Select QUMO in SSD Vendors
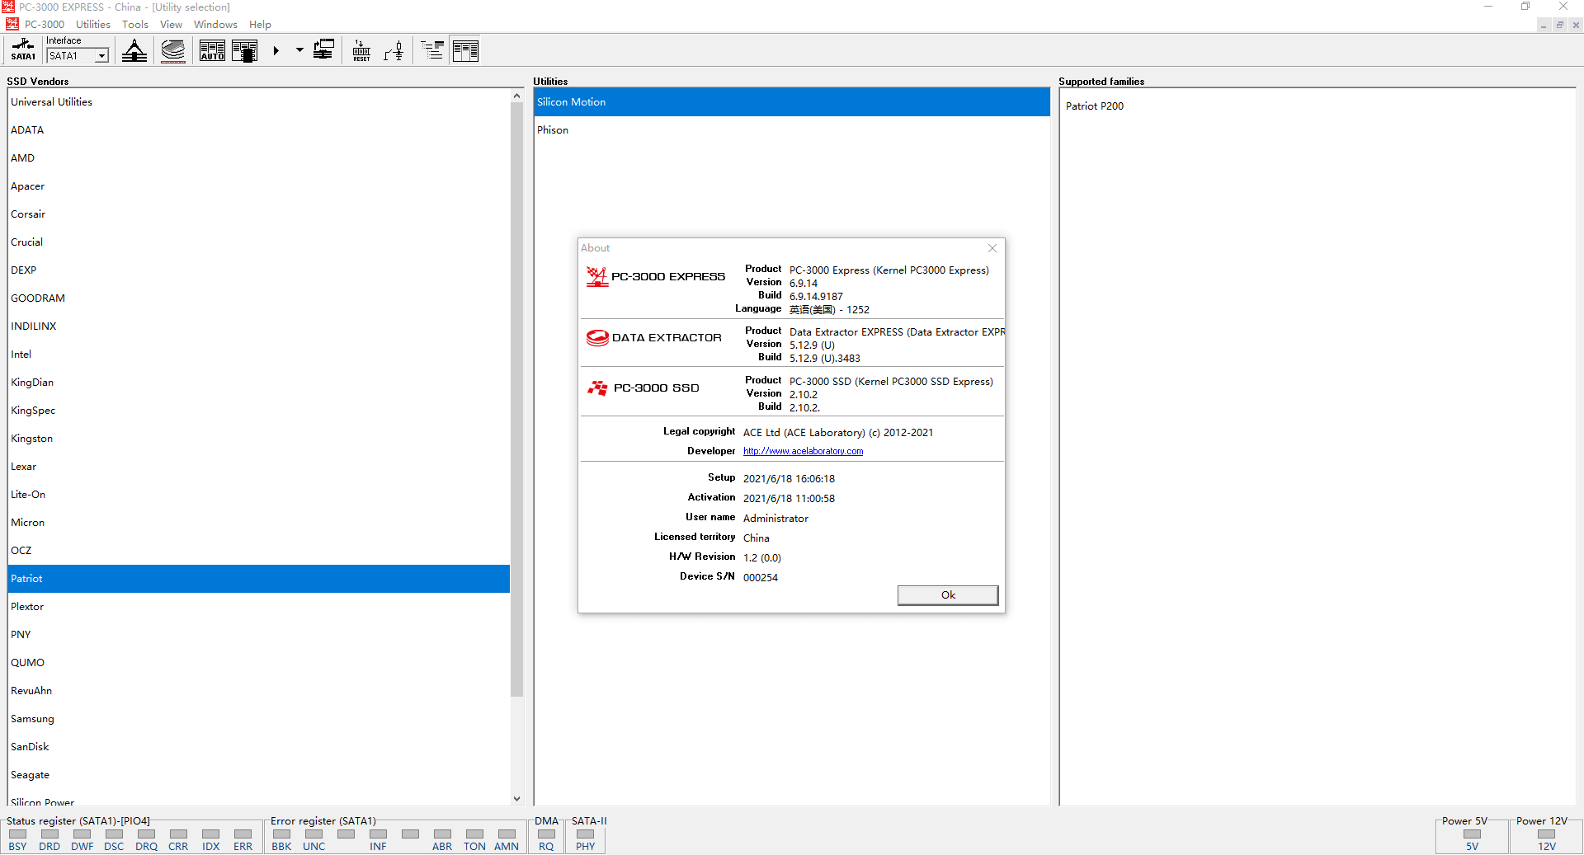This screenshot has height=855, width=1584. (259, 663)
